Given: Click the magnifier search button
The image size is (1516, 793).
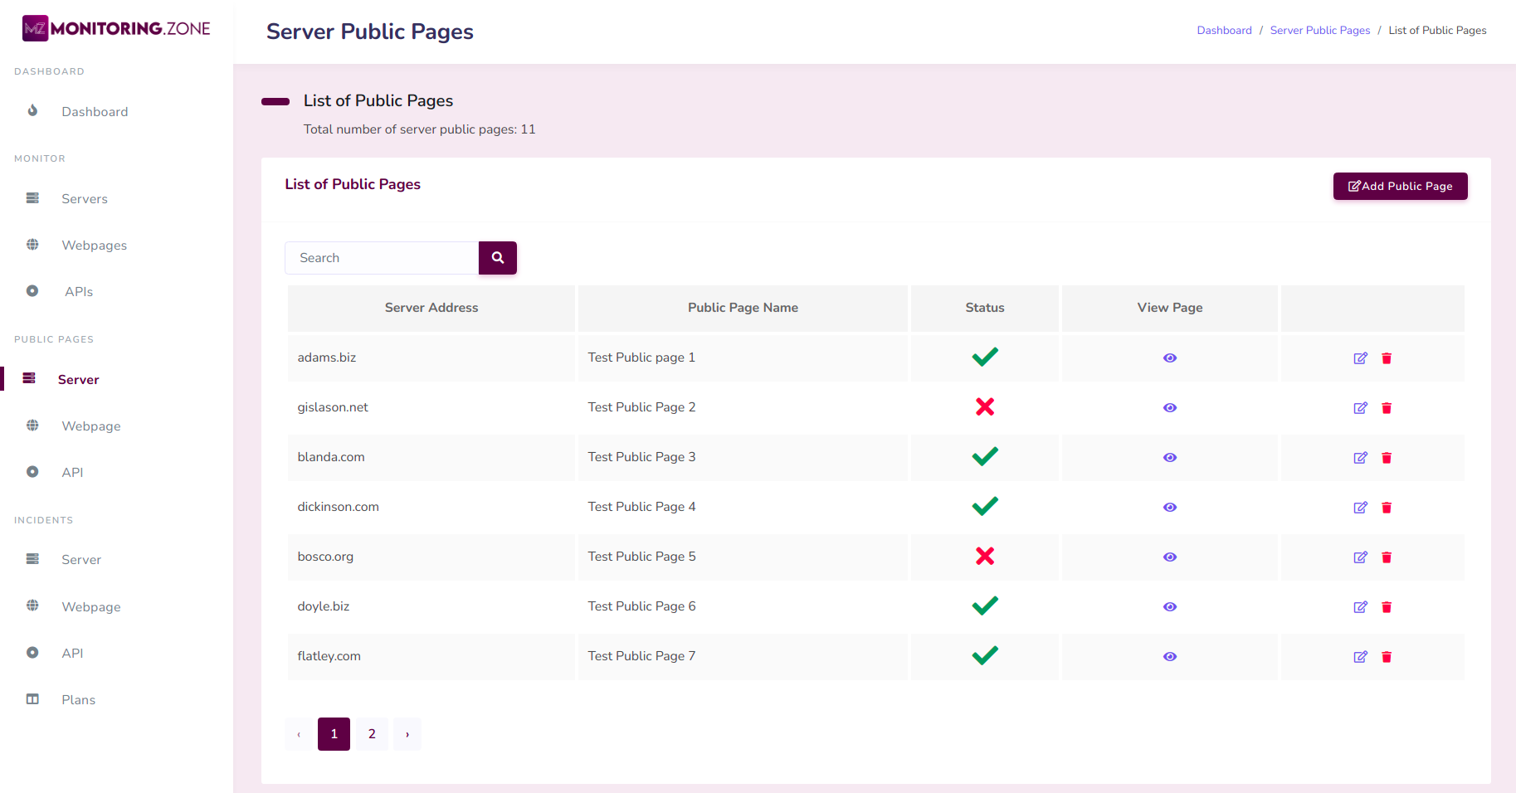Looking at the screenshot, I should point(498,258).
